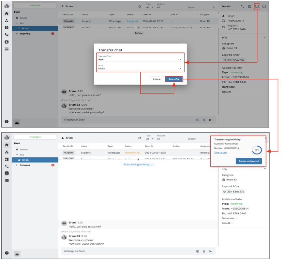The width and height of the screenshot is (283, 260).
Task: Click the Search field in the dialog screen
Action: tap(201, 7)
